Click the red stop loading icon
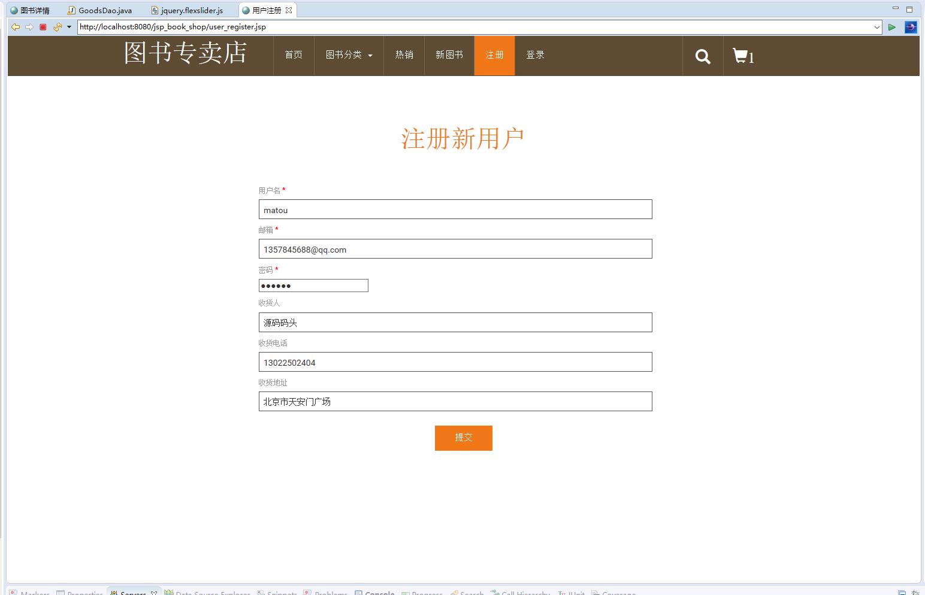 (x=43, y=27)
